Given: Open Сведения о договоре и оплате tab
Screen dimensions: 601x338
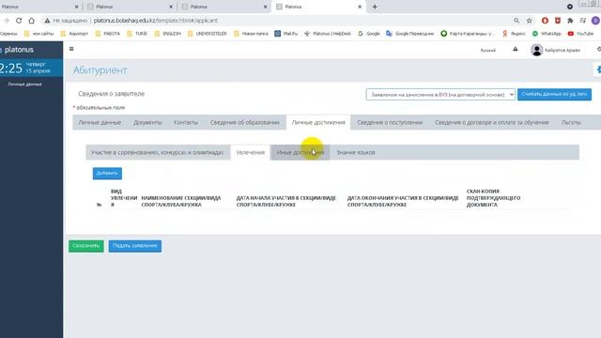Looking at the screenshot, I should (492, 123).
